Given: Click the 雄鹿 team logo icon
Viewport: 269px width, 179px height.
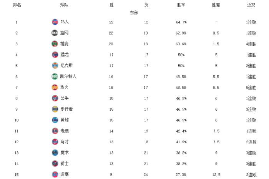Looking at the screenshot, I should (55, 44).
